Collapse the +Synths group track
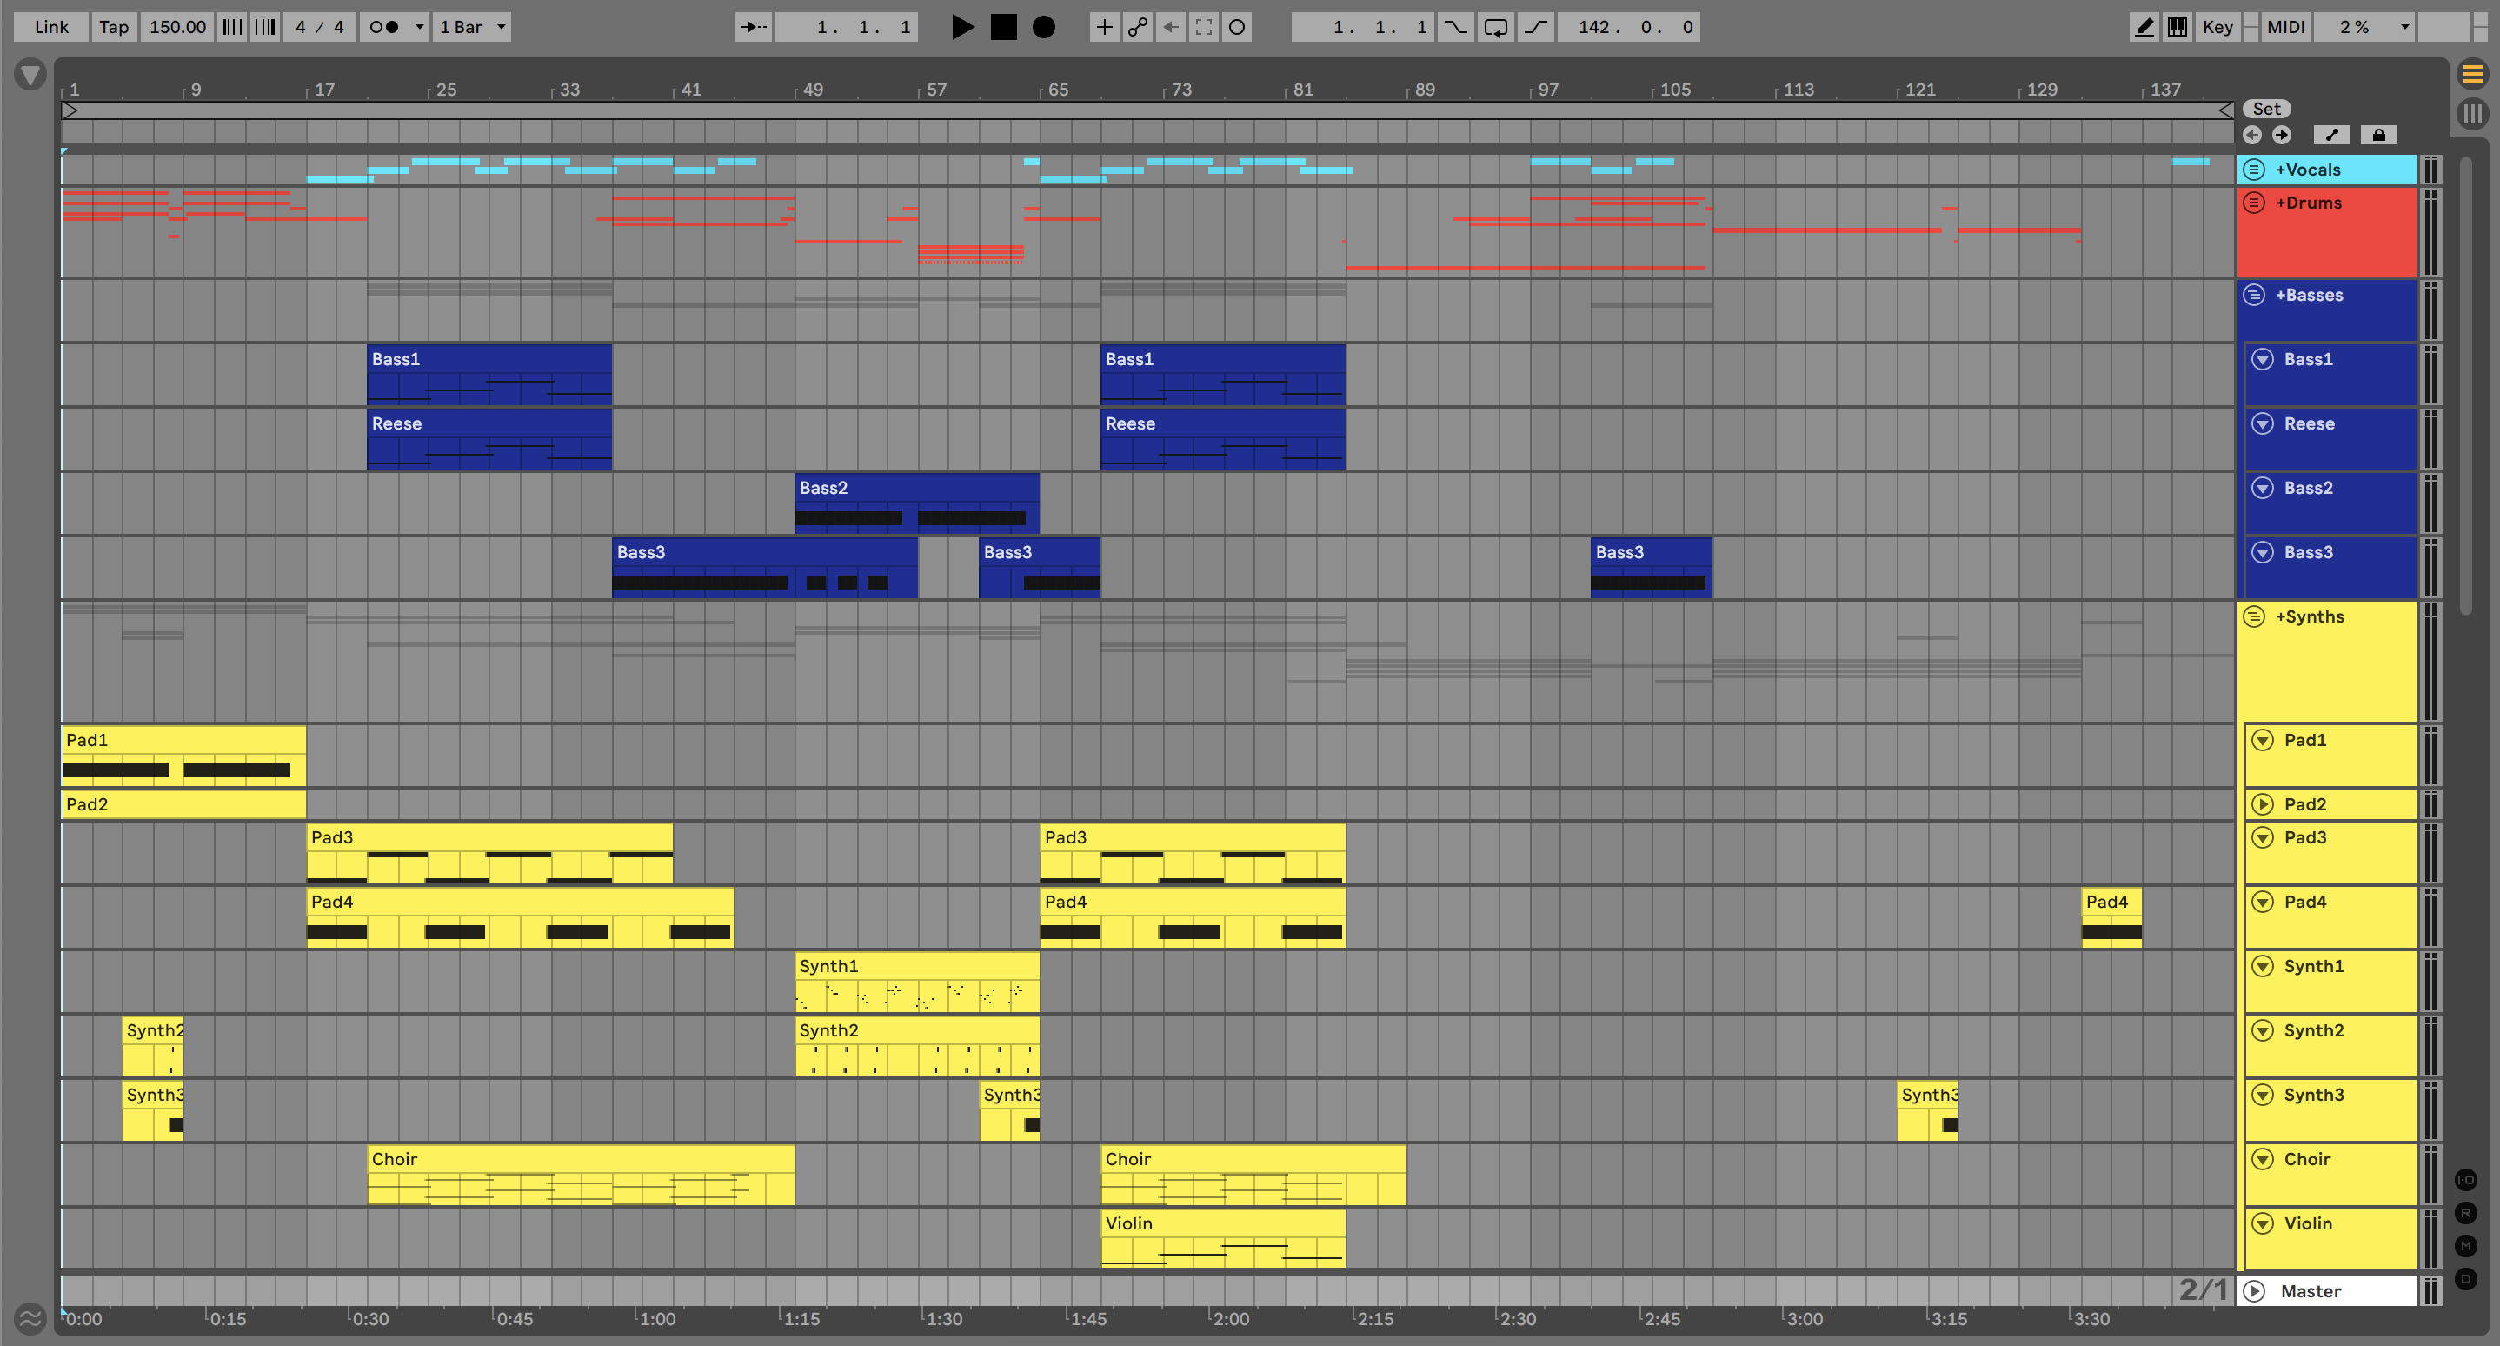 [2255, 616]
